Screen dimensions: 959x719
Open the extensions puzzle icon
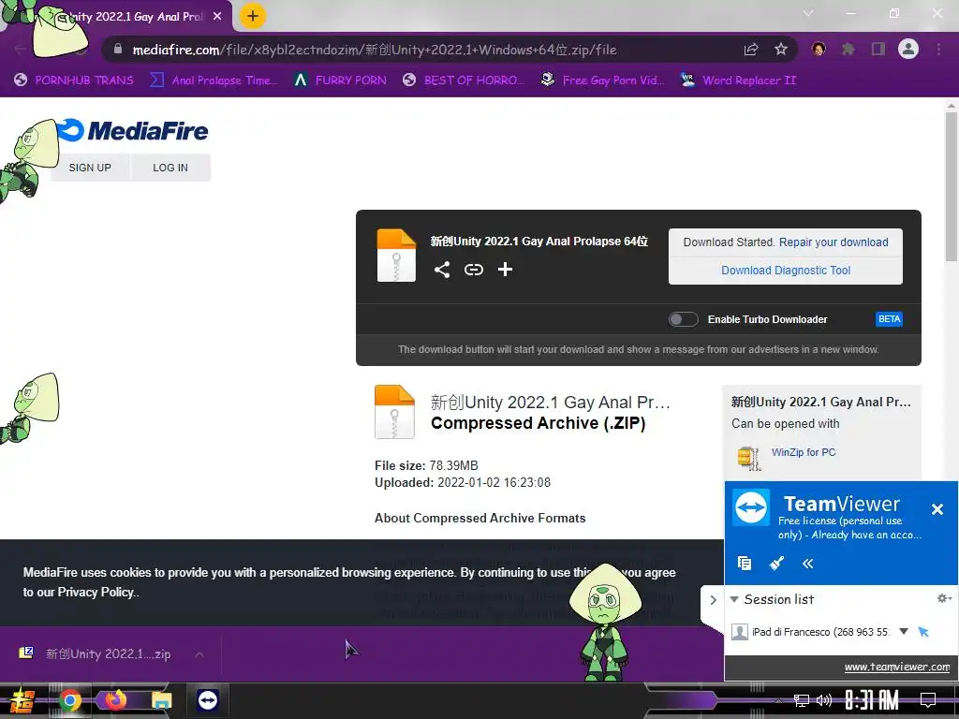[x=848, y=49]
